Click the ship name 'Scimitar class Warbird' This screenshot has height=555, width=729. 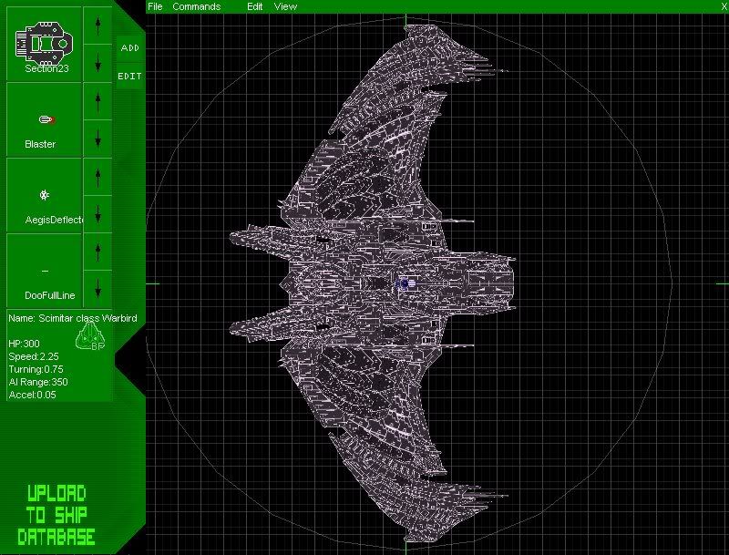coord(87,318)
